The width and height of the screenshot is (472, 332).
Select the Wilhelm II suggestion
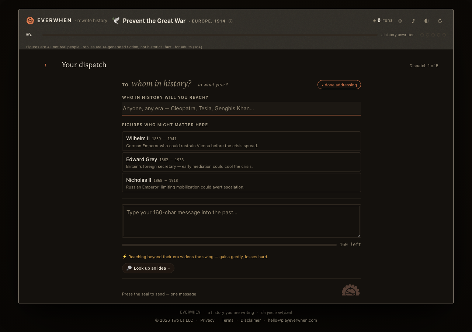242,141
